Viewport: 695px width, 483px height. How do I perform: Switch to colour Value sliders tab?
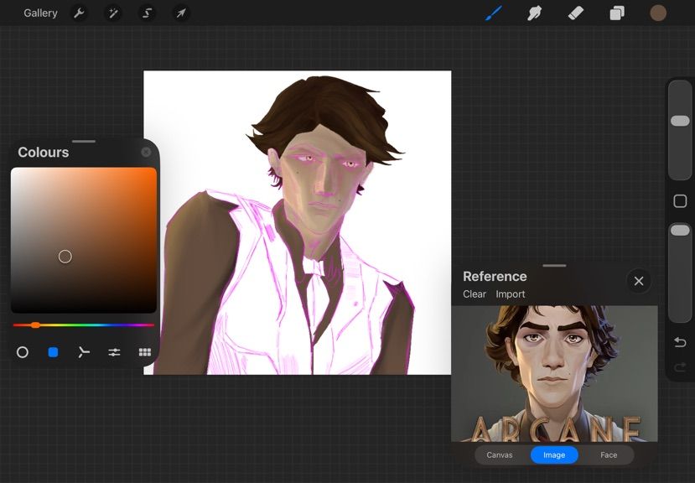[x=114, y=352]
